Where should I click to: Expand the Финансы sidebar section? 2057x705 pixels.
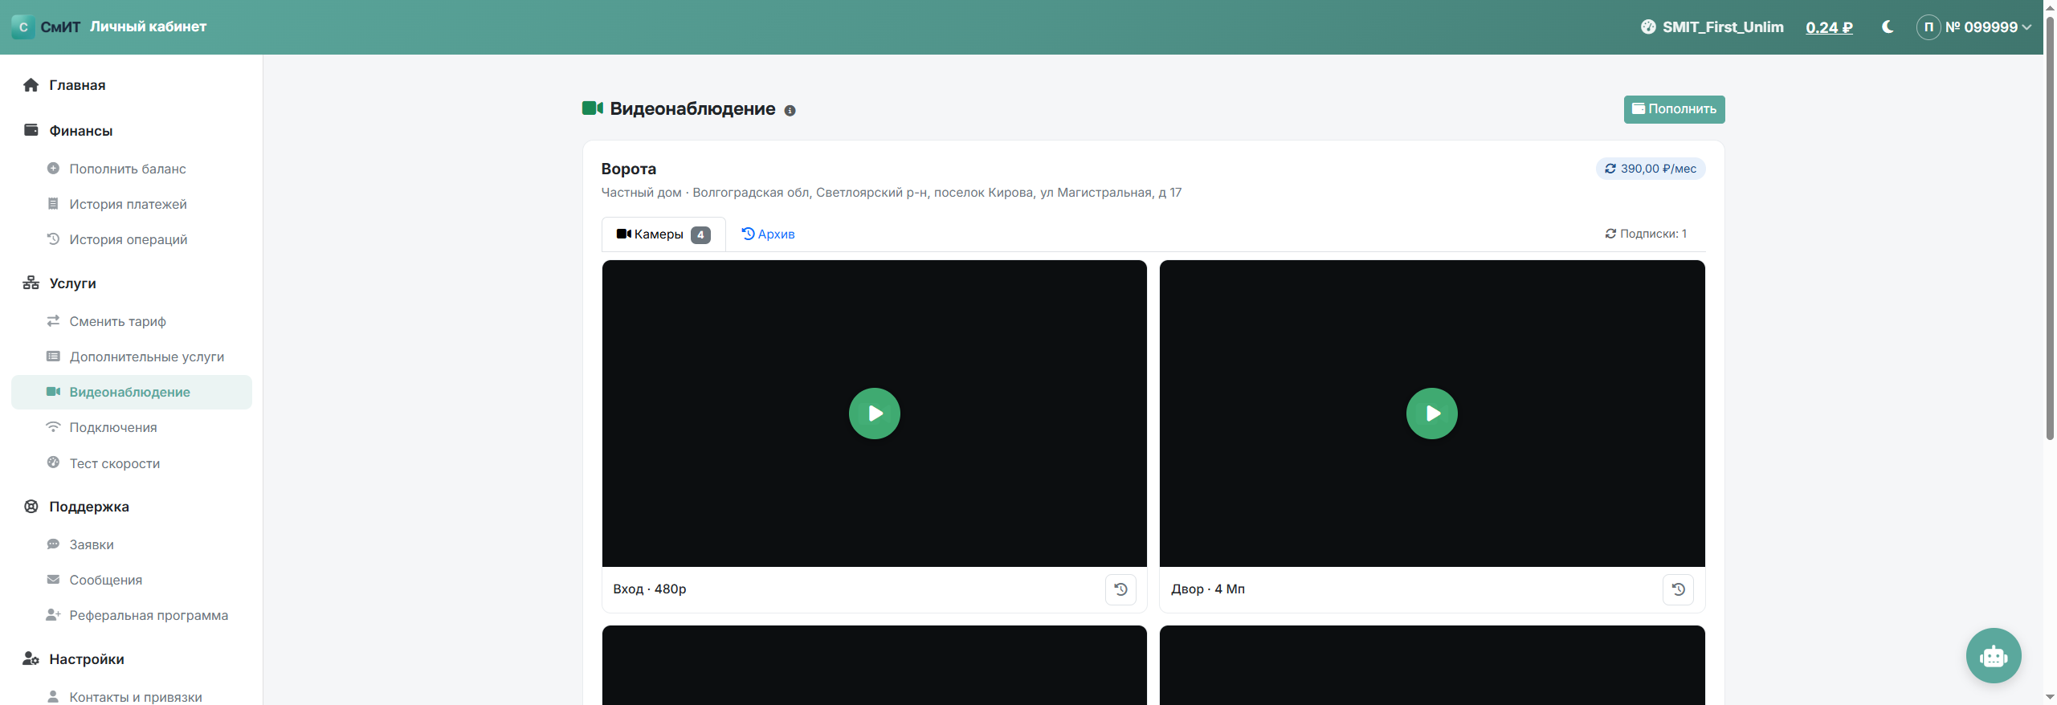(x=80, y=131)
